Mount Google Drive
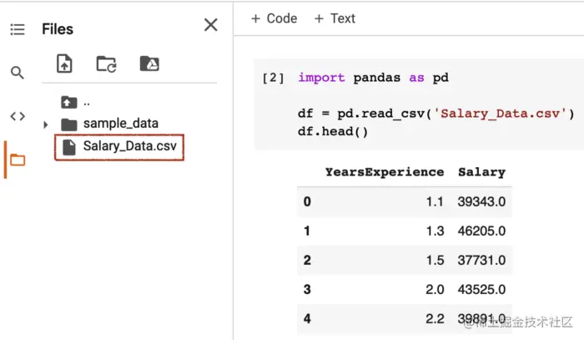This screenshot has width=584, height=340. click(x=149, y=63)
